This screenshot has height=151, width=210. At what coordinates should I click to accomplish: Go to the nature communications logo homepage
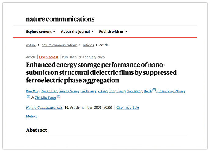(x=60, y=19)
